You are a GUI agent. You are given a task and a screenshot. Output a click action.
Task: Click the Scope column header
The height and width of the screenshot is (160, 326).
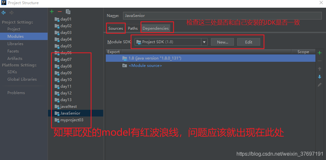[303, 52]
